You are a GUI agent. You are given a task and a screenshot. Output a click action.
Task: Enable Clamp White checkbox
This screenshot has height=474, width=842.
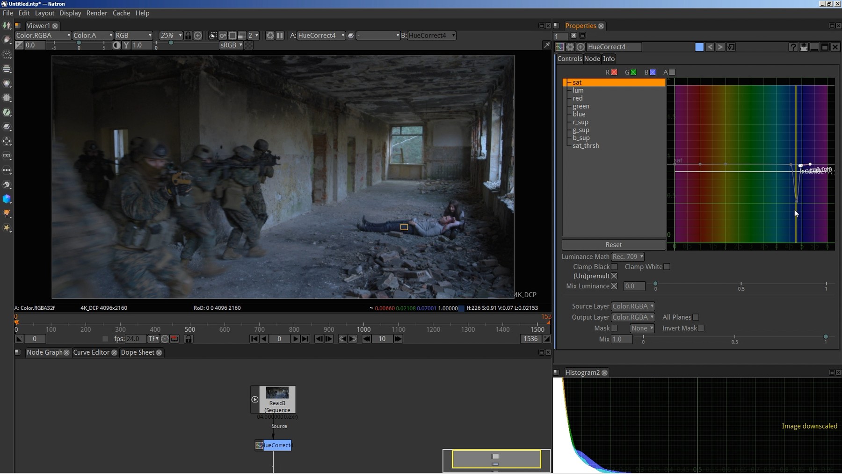coord(667,267)
